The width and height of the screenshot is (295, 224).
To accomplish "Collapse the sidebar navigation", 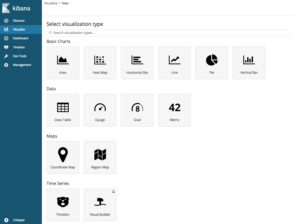I will (x=21, y=220).
